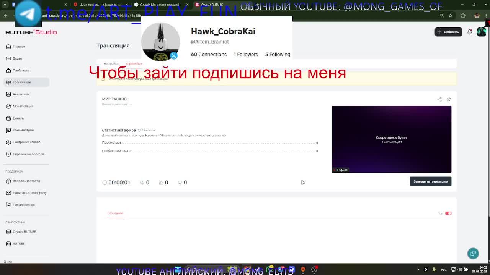The width and height of the screenshot is (490, 275).
Task: Click the browser back arrow
Action: coord(6,16)
